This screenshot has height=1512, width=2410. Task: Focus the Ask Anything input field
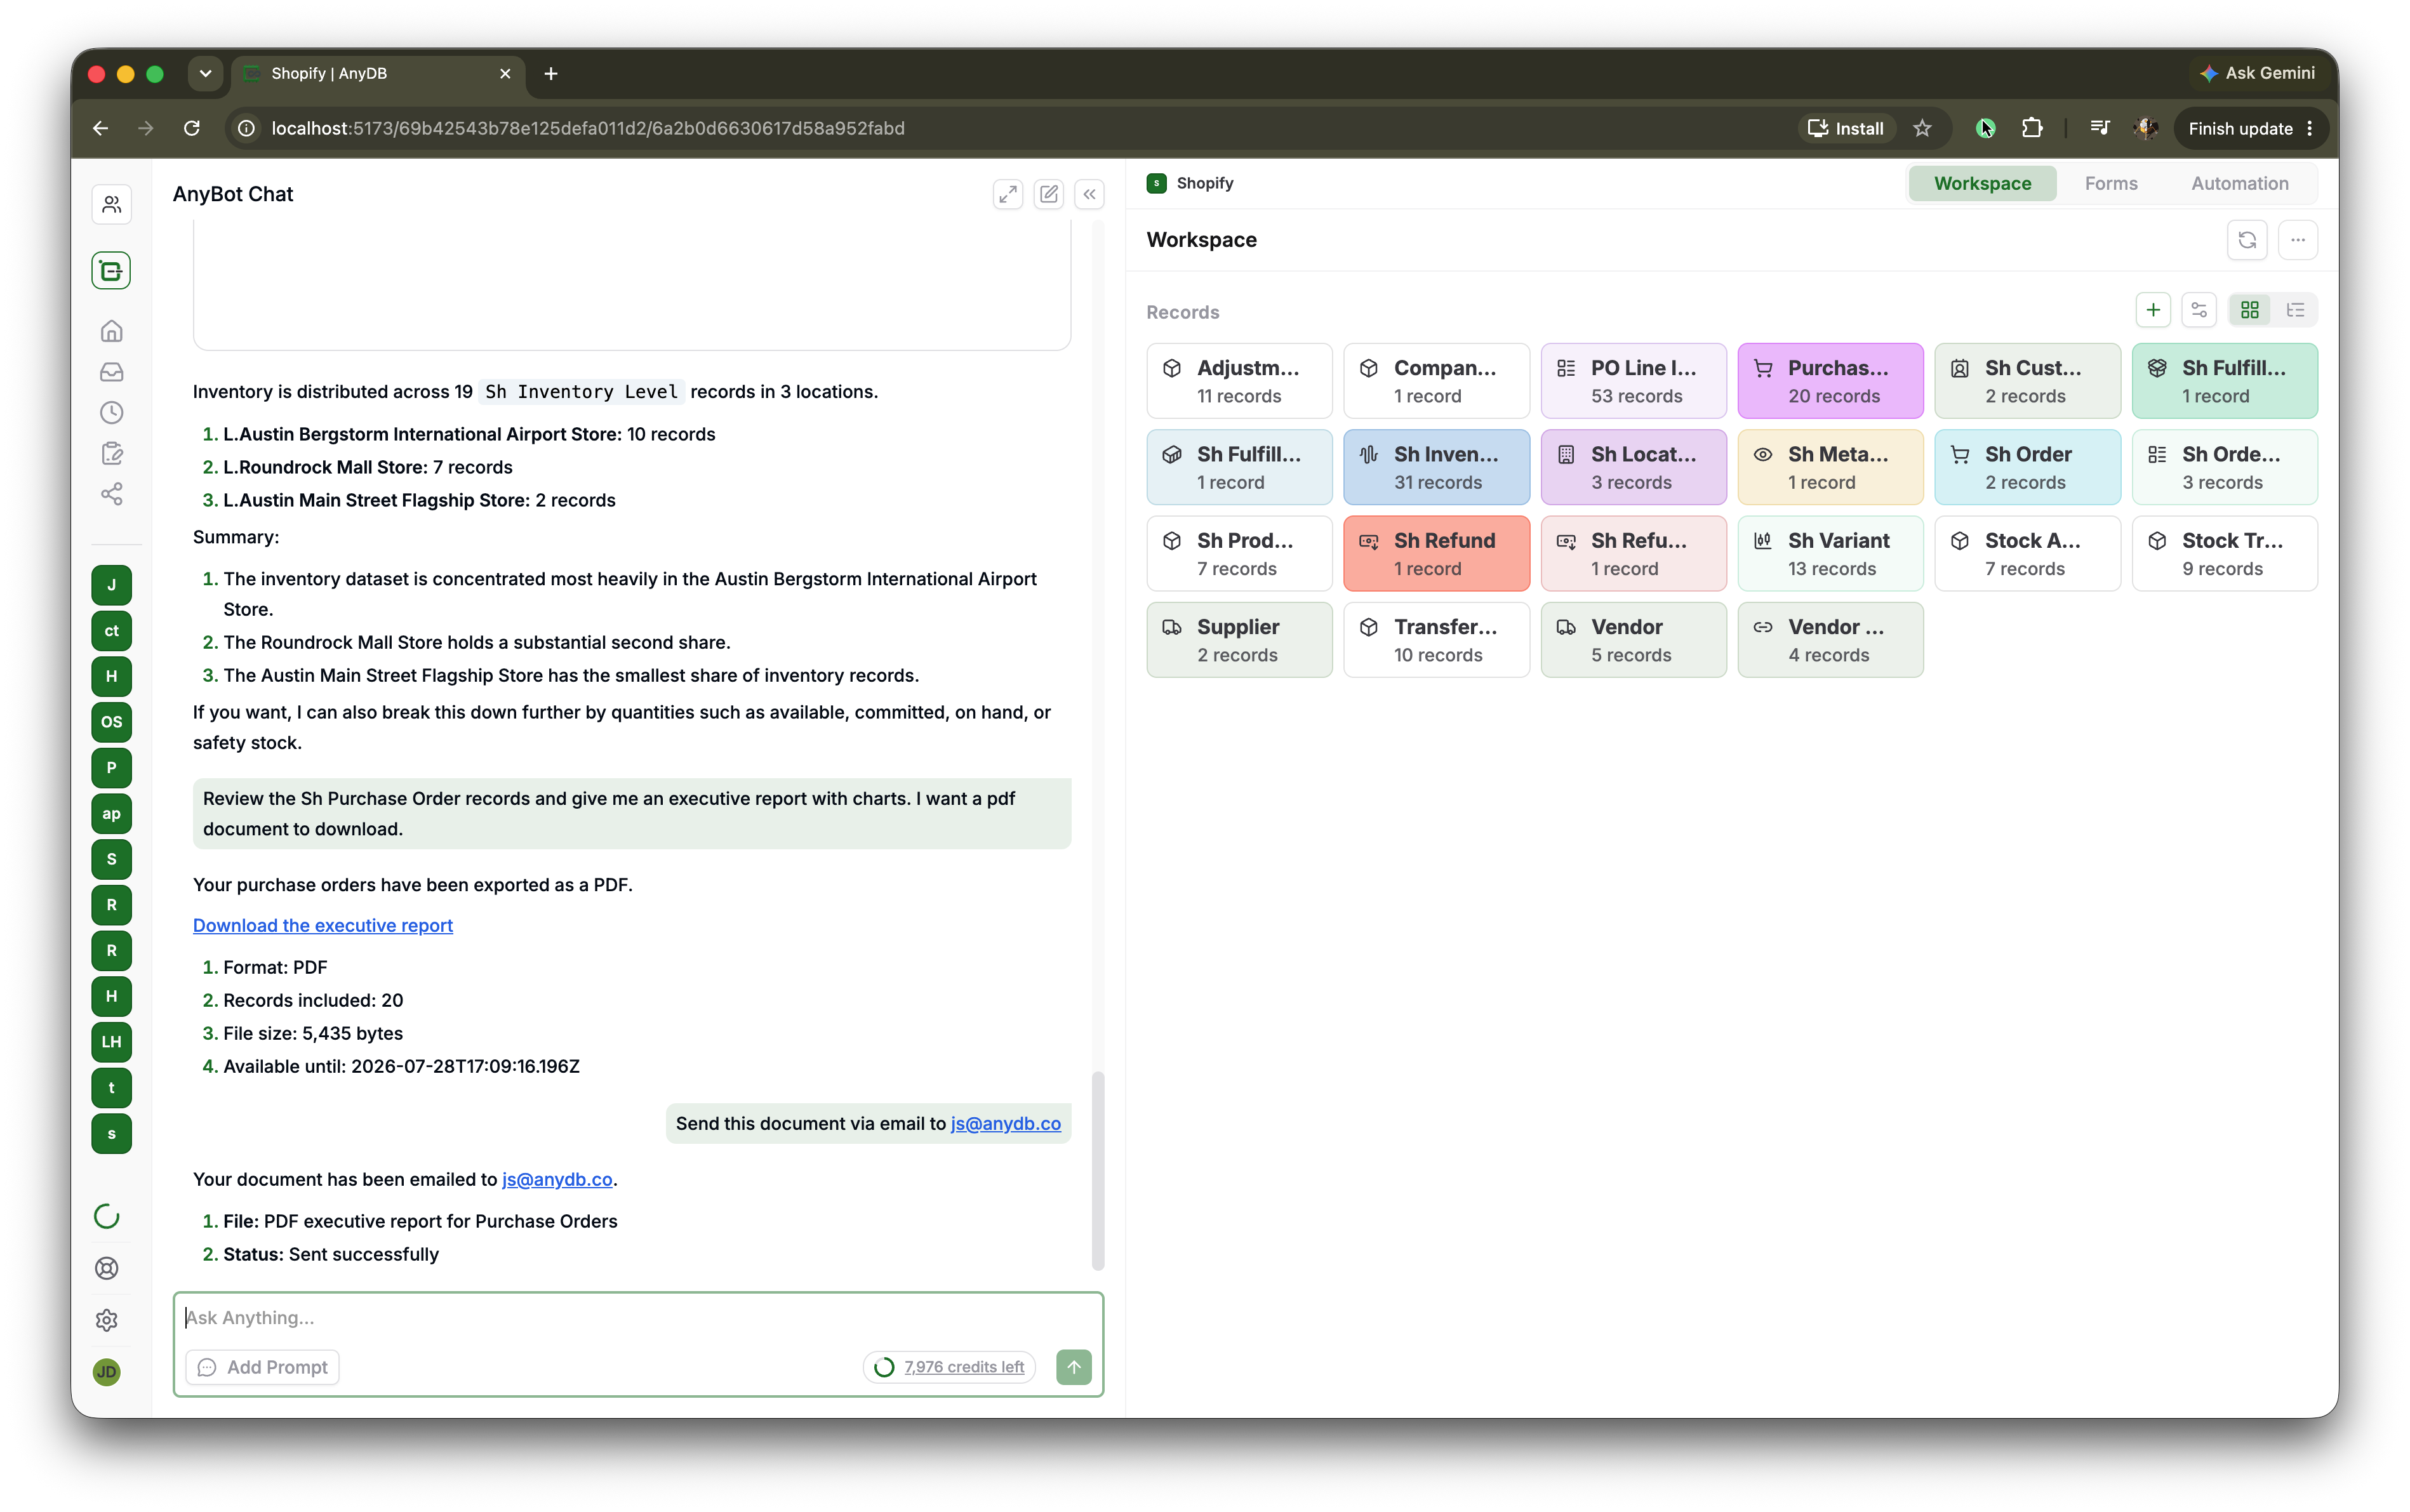point(638,1317)
